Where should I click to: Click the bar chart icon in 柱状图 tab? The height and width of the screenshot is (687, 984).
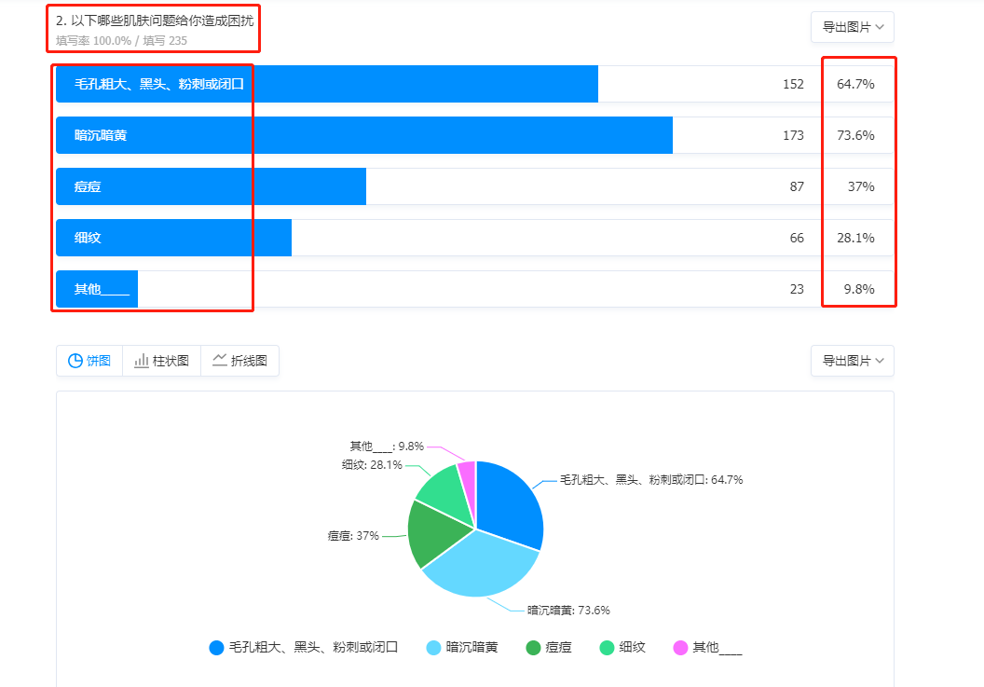[x=142, y=361]
